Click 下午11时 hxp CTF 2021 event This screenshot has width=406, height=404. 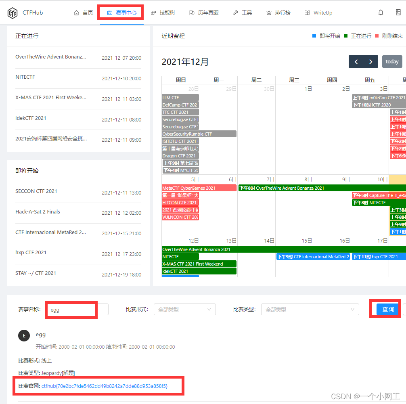point(379,257)
